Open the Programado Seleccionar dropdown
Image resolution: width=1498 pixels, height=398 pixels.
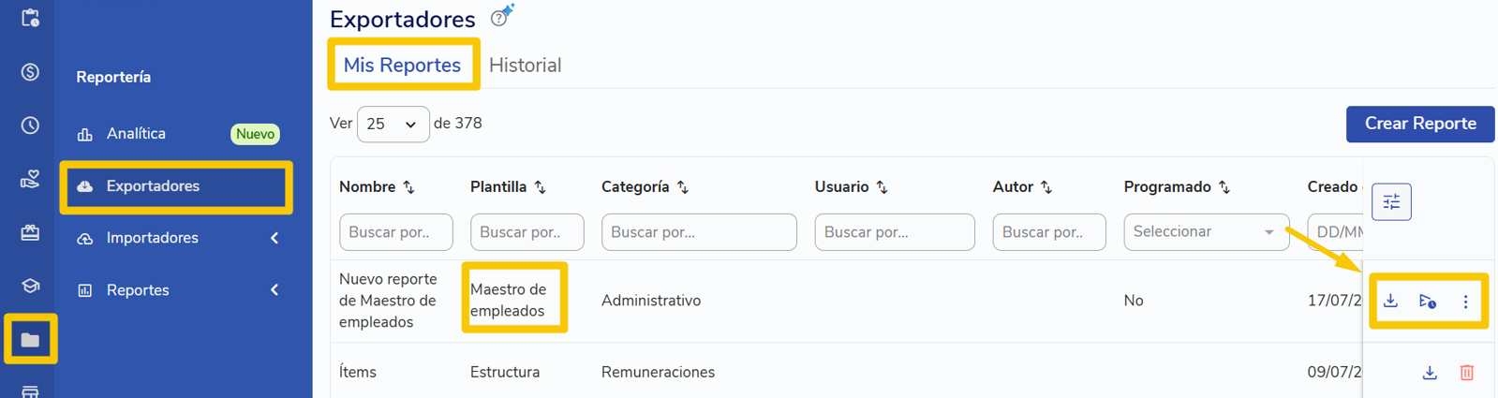point(1206,231)
